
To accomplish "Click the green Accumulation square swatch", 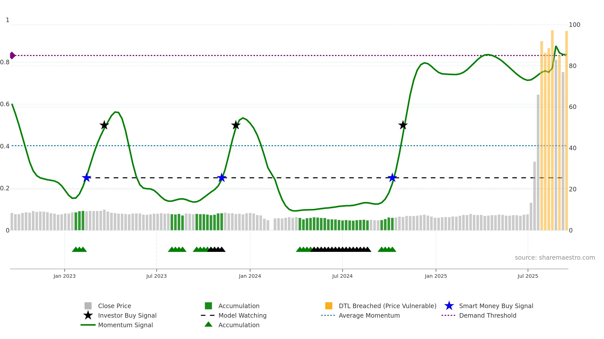I will click(208, 306).
